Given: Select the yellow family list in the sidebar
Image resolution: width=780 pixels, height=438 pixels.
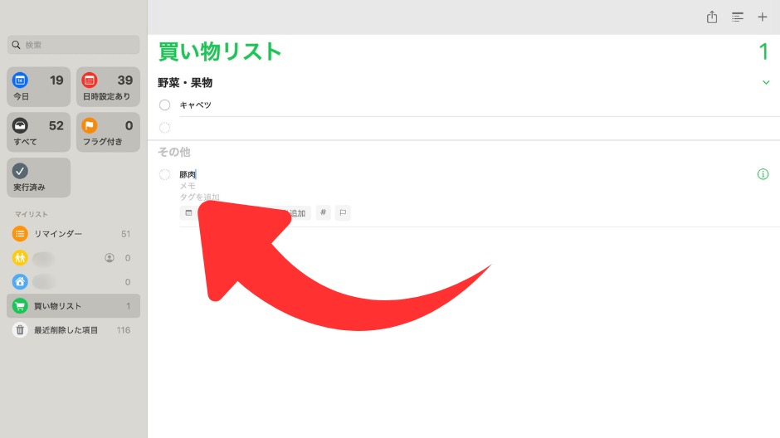Looking at the screenshot, I should coord(74,257).
